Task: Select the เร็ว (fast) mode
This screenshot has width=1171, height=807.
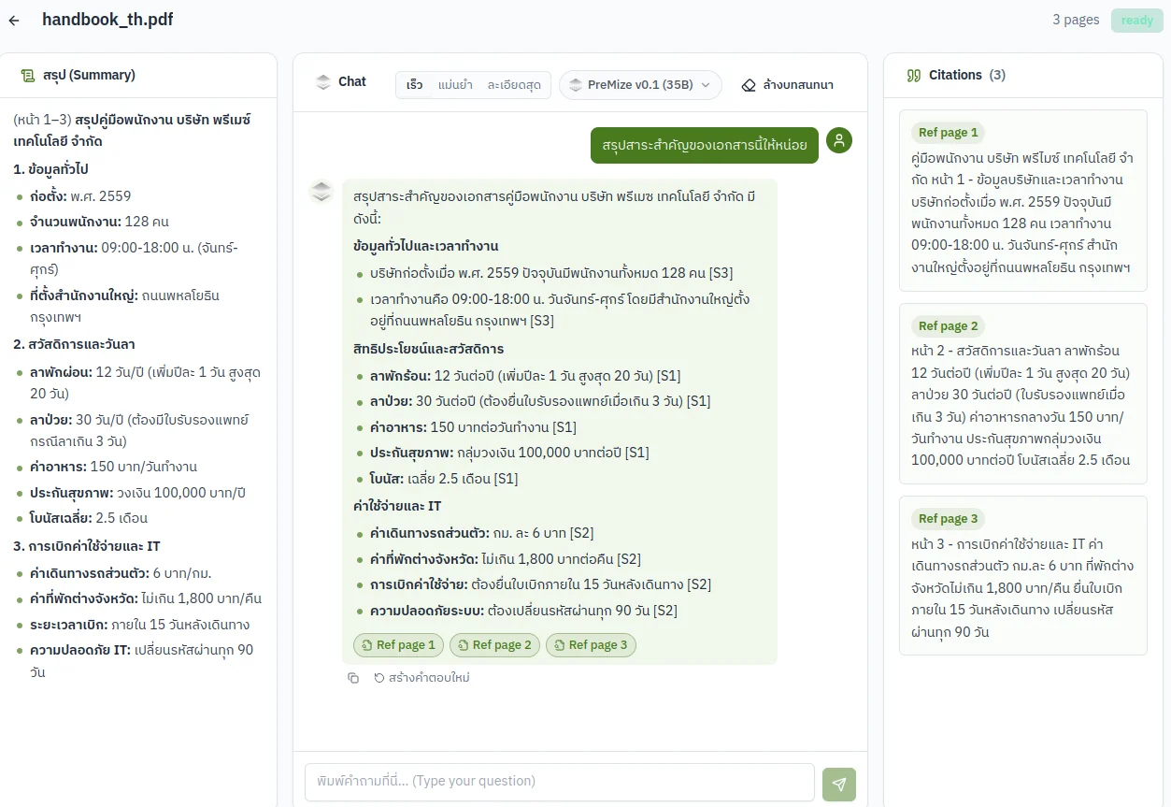Action: 414,85
